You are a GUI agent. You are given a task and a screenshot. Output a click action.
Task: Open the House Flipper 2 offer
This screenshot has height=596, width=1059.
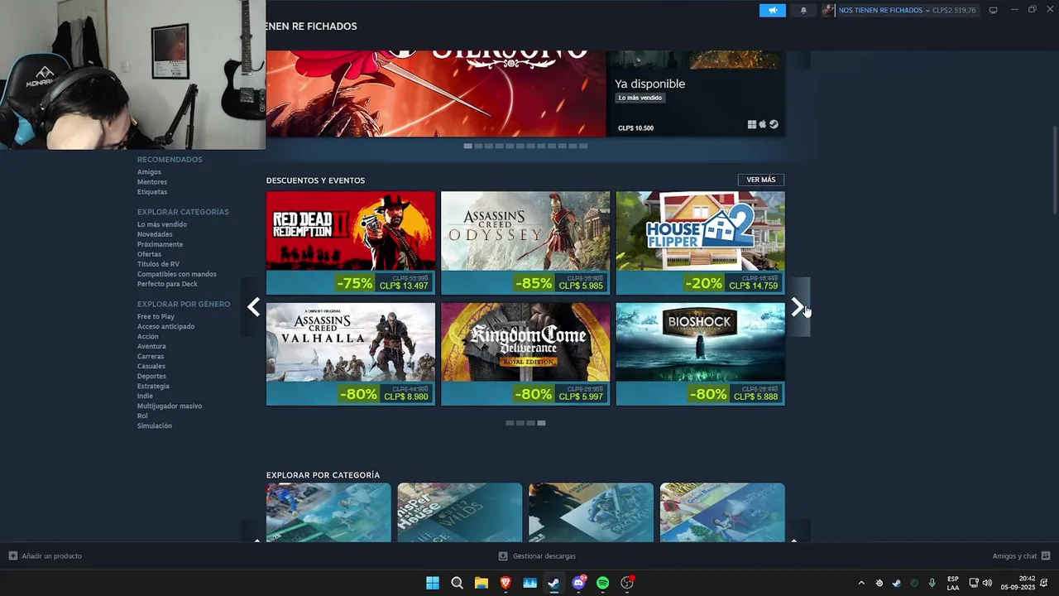700,243
